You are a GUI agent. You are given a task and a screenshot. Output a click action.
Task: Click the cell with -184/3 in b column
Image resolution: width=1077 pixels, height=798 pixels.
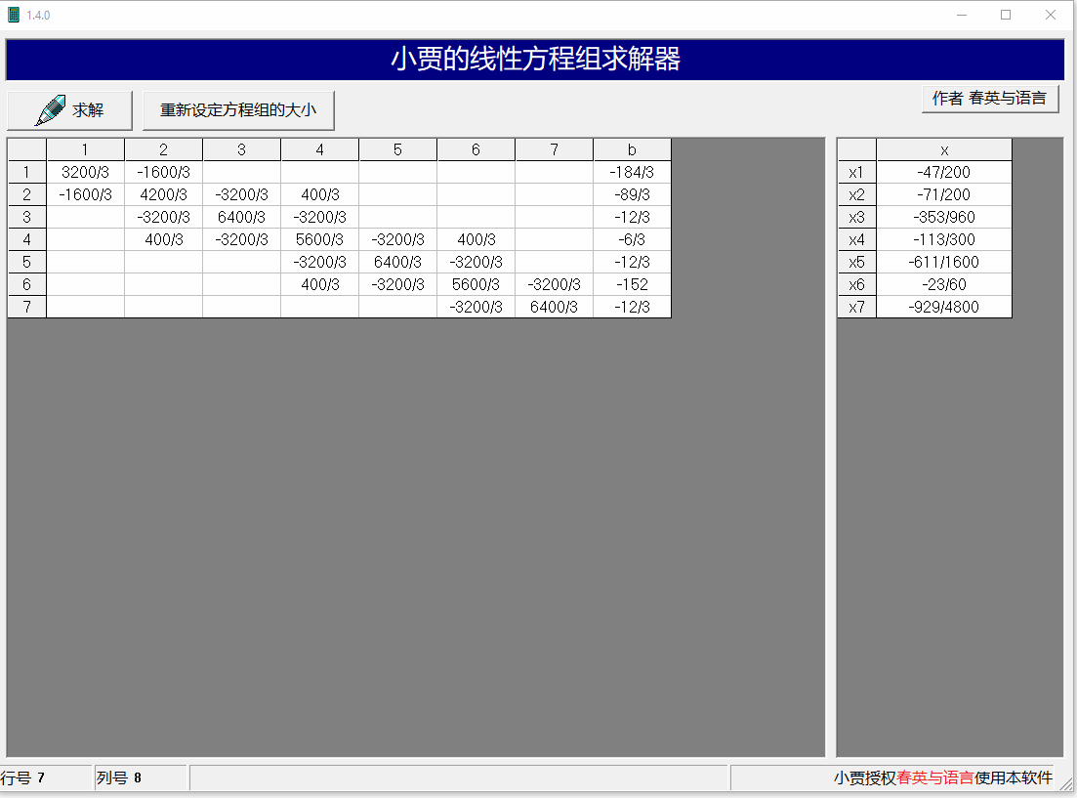[x=632, y=172]
